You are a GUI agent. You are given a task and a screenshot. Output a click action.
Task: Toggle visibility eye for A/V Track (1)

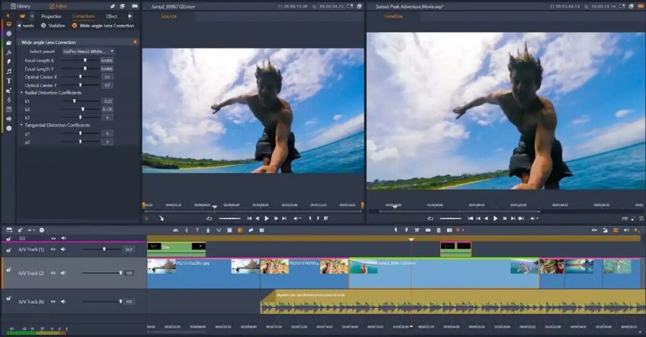pos(53,249)
